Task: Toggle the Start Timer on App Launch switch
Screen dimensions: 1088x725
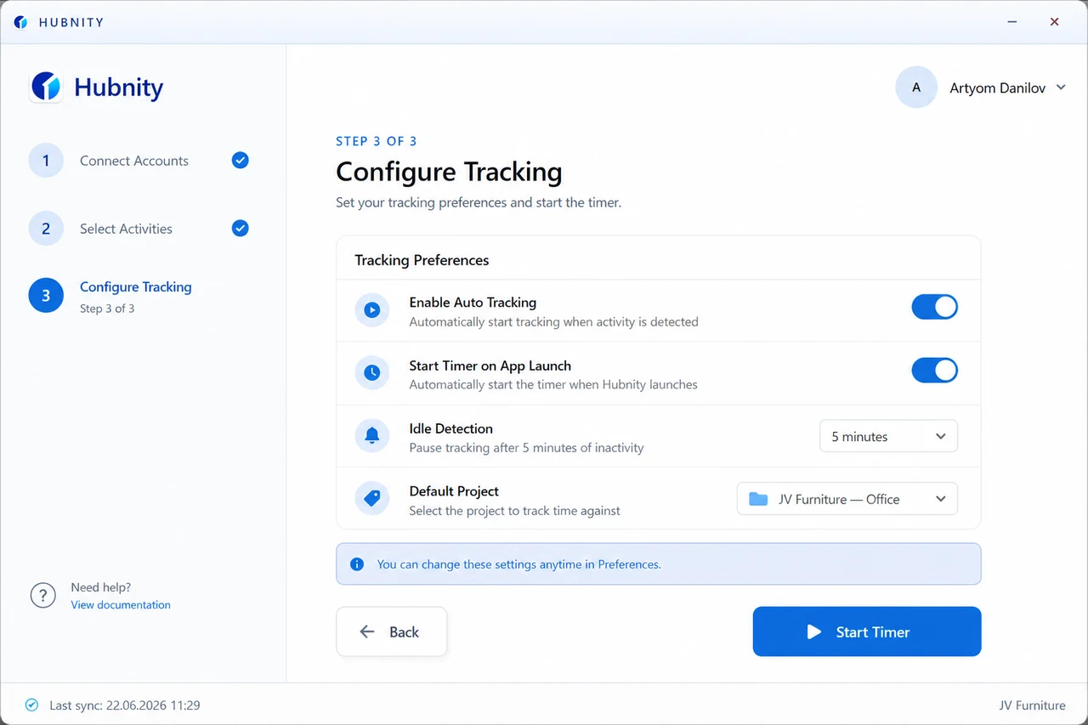Action: coord(934,371)
